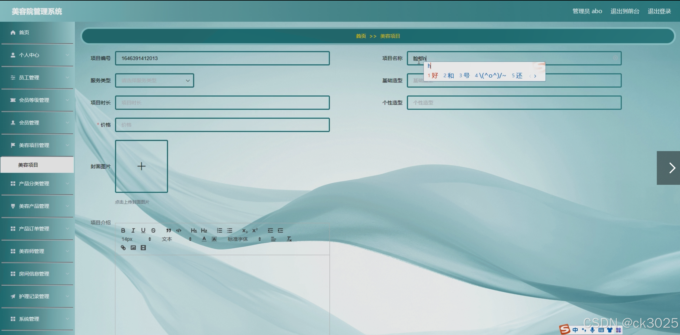
Task: Click the 退出到前台 link
Action: [x=625, y=11]
